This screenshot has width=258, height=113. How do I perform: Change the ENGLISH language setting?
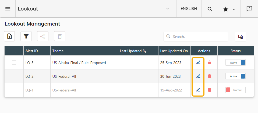point(189,9)
